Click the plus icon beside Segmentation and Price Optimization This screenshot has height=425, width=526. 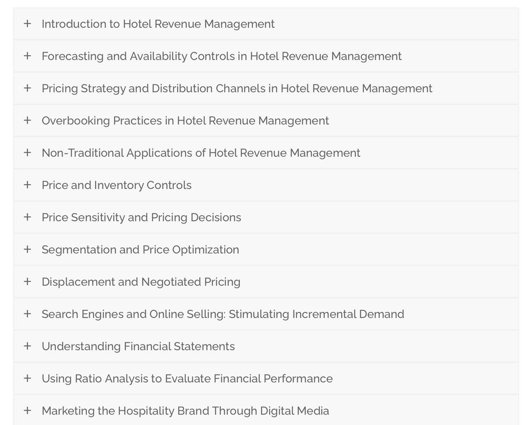coord(27,249)
